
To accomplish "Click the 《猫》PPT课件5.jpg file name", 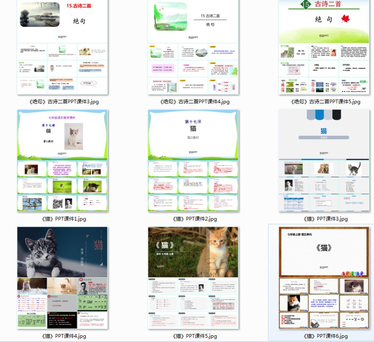I will [193, 336].
